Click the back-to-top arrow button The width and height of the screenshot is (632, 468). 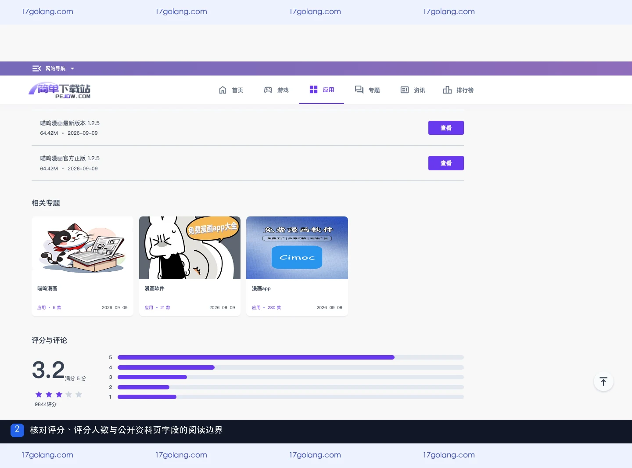click(x=603, y=382)
